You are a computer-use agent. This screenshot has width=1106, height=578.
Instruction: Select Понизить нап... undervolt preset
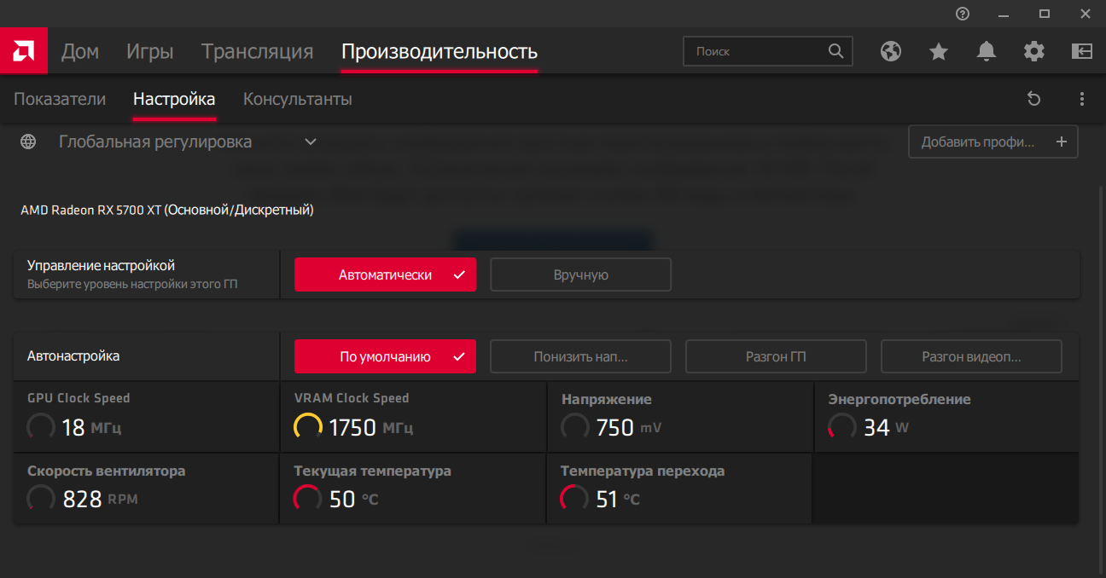580,356
